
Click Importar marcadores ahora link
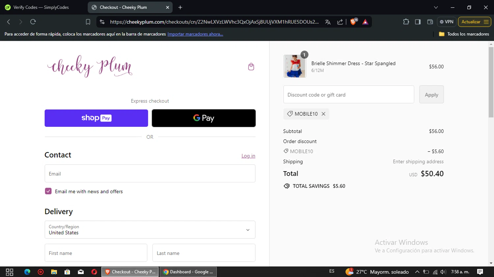195,34
